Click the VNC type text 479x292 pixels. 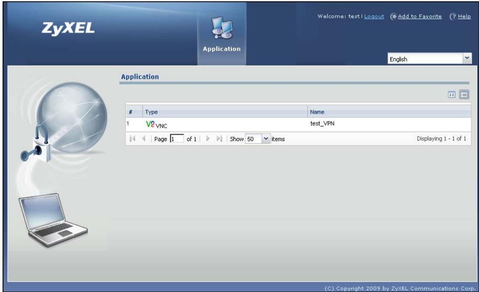tap(161, 126)
